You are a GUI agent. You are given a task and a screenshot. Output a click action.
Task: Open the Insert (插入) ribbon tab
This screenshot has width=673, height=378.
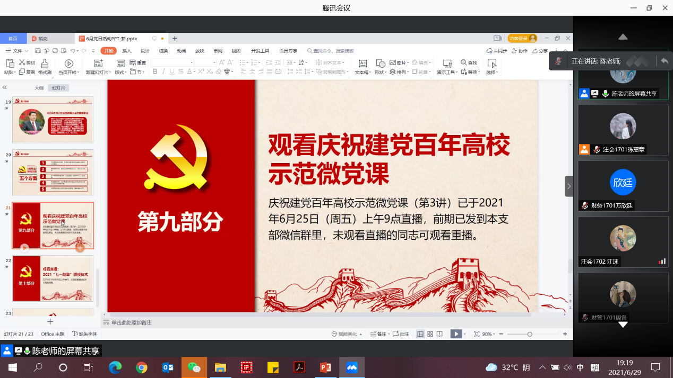point(127,51)
